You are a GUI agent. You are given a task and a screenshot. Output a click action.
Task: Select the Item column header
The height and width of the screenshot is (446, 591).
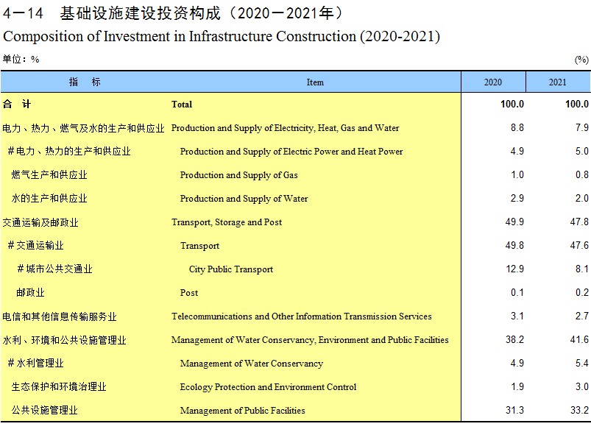pyautogui.click(x=315, y=82)
